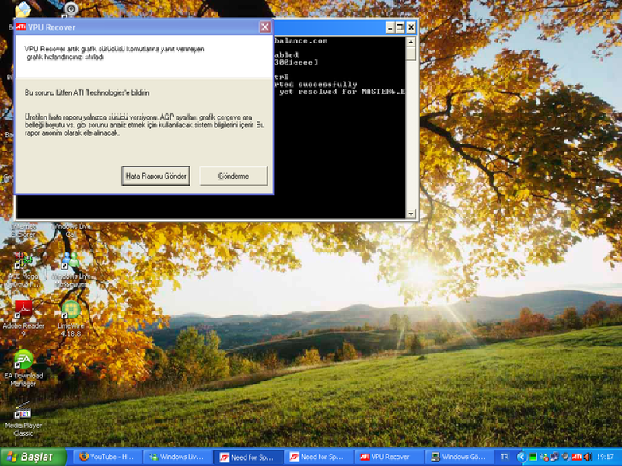Select the LimeWire 4.18.8 desktop shortcut
Screen dimensions: 622x466
tap(71, 318)
